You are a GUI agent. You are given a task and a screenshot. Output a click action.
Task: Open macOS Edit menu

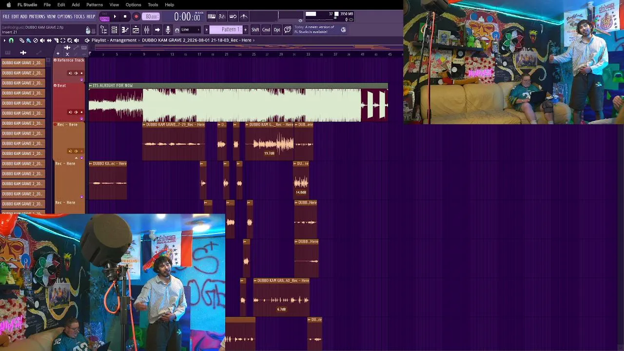61,5
